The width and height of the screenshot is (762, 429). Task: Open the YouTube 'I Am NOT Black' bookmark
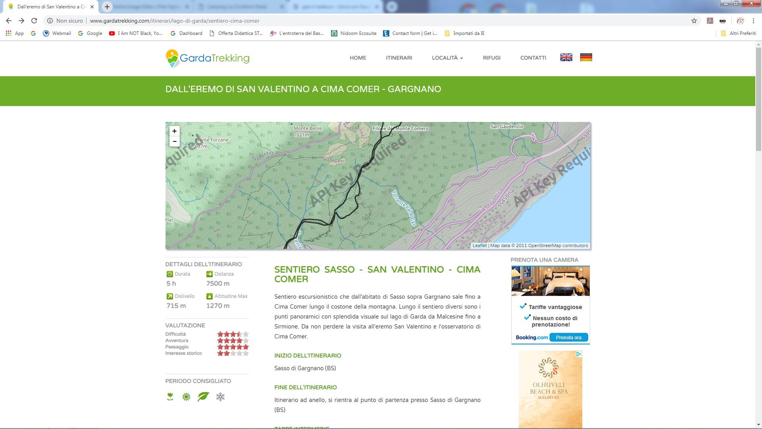click(x=136, y=33)
